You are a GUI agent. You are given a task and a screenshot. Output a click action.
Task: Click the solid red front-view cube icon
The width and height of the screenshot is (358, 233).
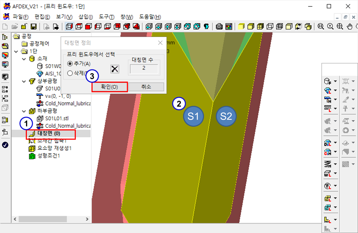coord(88,27)
